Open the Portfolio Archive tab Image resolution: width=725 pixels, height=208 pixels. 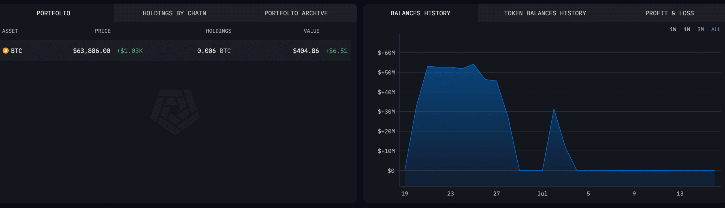296,13
